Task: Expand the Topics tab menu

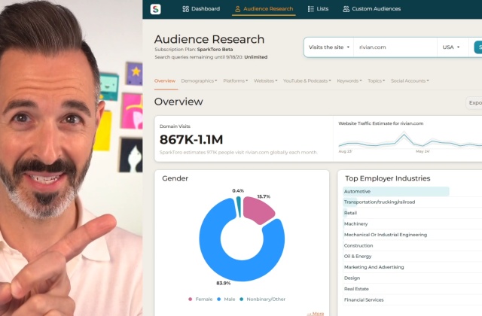Action: [x=377, y=81]
